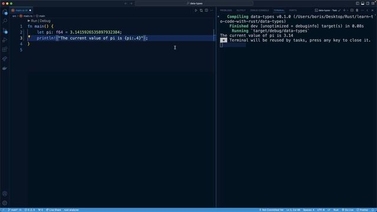
Task: Click src in the breadcrumb
Action: (x=14, y=16)
